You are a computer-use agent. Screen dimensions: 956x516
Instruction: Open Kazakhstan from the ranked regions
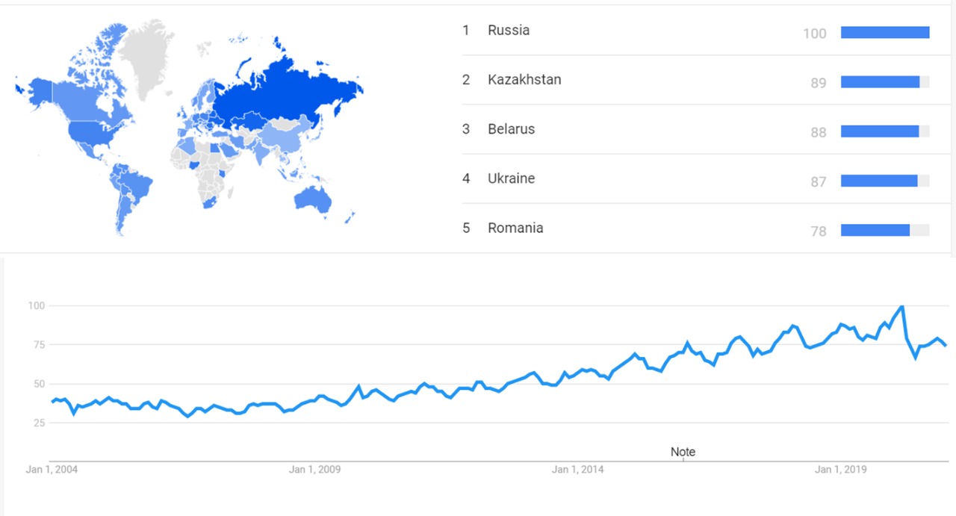524,80
